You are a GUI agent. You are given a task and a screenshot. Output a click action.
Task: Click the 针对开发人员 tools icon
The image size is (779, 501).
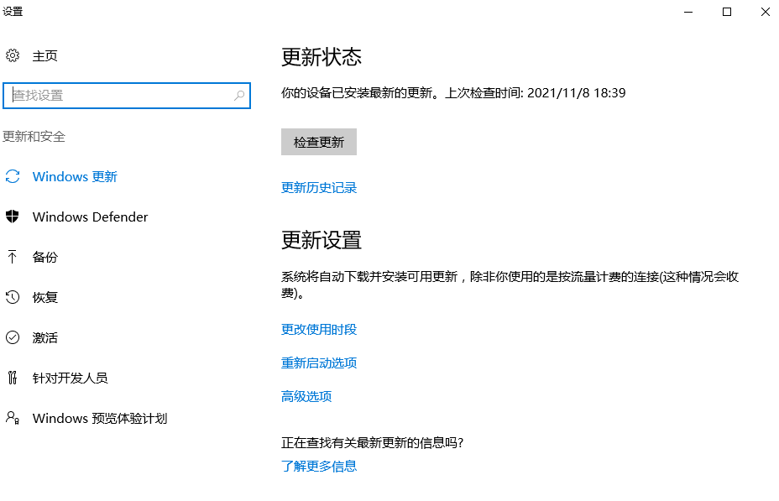tap(13, 378)
